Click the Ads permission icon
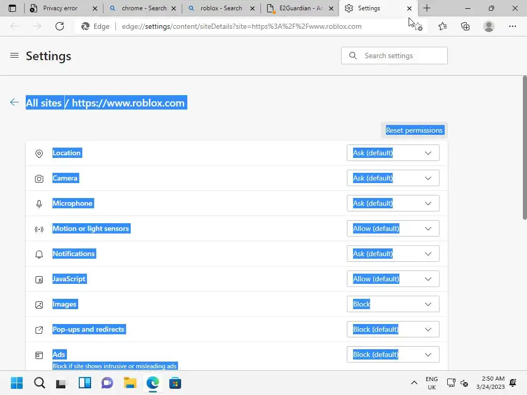 click(39, 355)
